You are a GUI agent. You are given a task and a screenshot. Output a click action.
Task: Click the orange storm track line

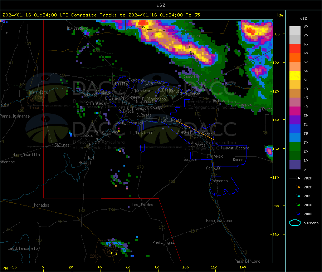pyautogui.click(x=195, y=130)
